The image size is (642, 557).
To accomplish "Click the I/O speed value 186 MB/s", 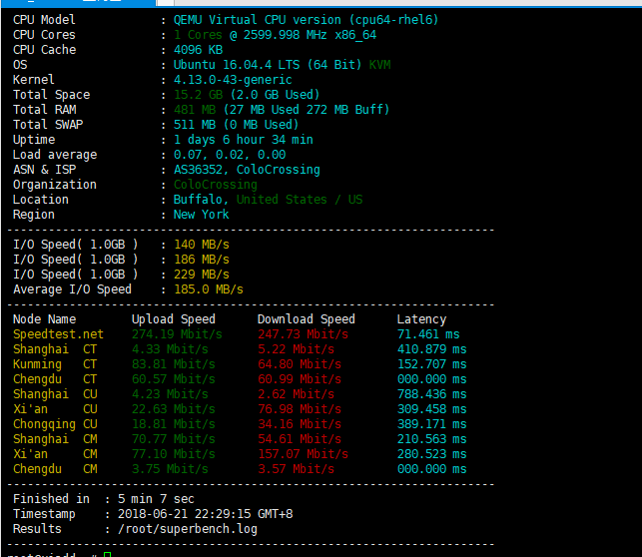I will point(202,260).
